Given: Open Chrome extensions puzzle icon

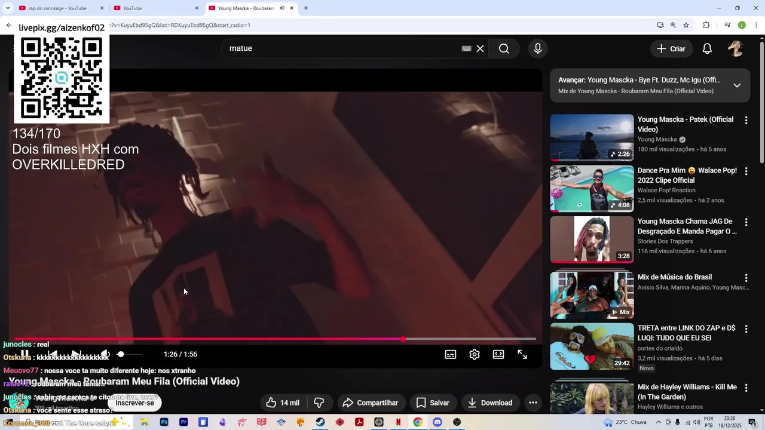Looking at the screenshot, I should [706, 25].
